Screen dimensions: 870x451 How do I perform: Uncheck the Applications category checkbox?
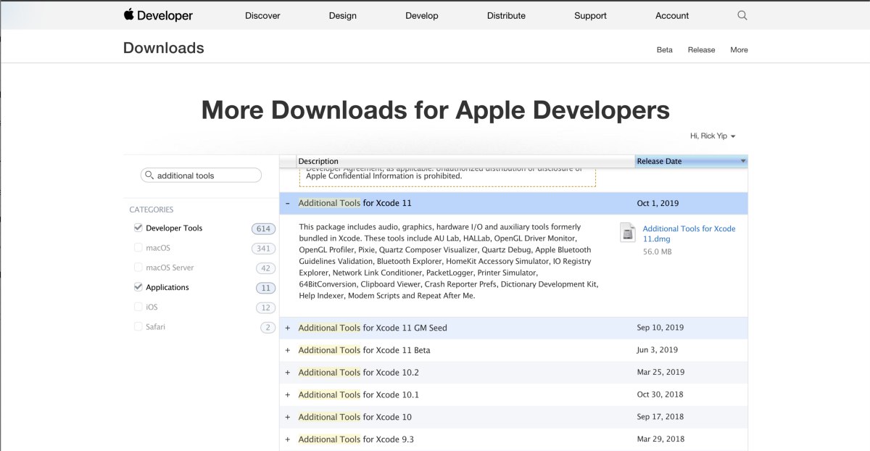coord(138,287)
